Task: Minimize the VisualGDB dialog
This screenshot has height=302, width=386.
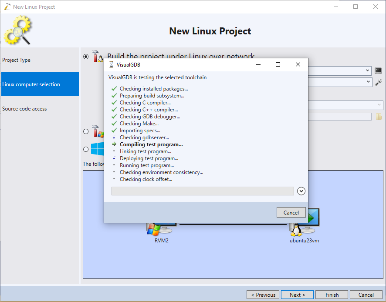Action: coord(258,64)
